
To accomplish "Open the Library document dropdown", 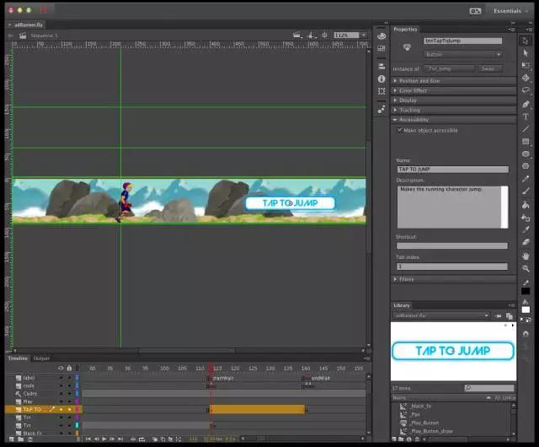I will (x=441, y=315).
